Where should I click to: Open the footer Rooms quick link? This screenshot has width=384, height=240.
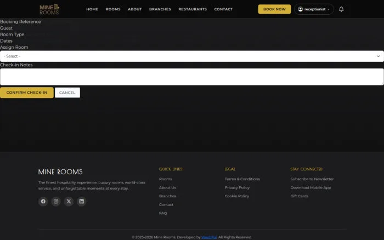point(166,179)
